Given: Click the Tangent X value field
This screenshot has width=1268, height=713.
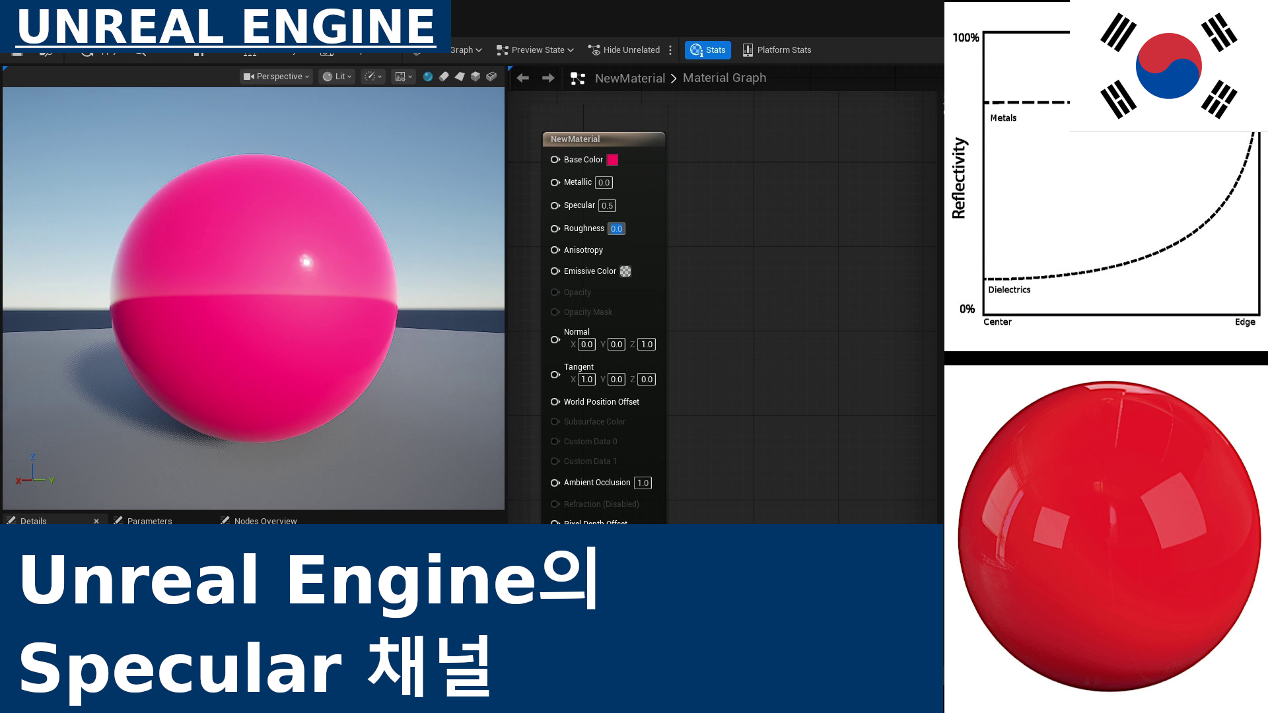Looking at the screenshot, I should pos(586,380).
